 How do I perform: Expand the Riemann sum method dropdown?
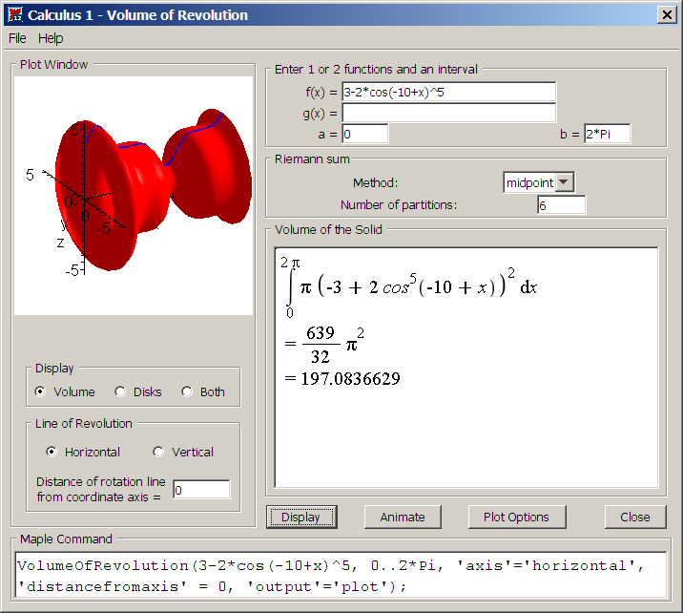coord(565,182)
